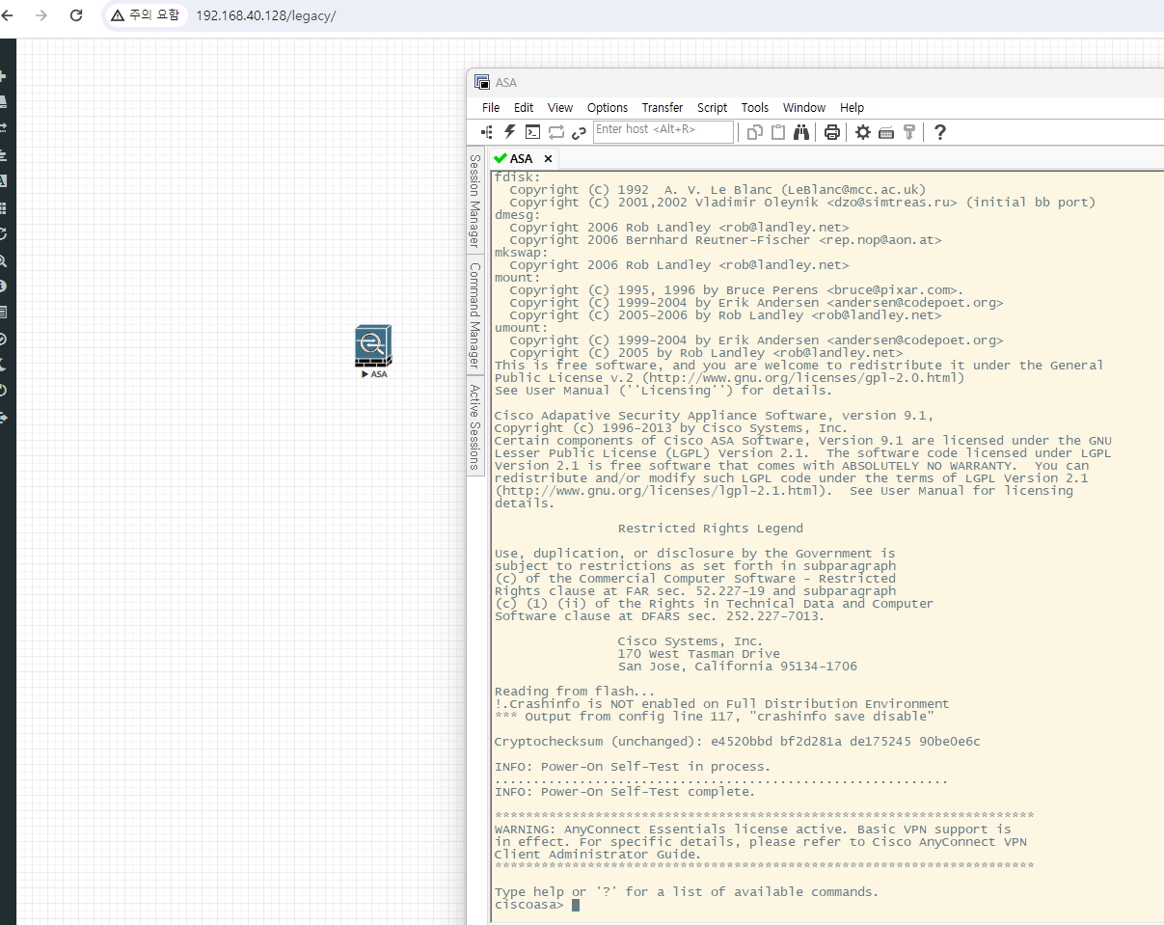Open the Window menu
The height and width of the screenshot is (925, 1164).
[804, 108]
